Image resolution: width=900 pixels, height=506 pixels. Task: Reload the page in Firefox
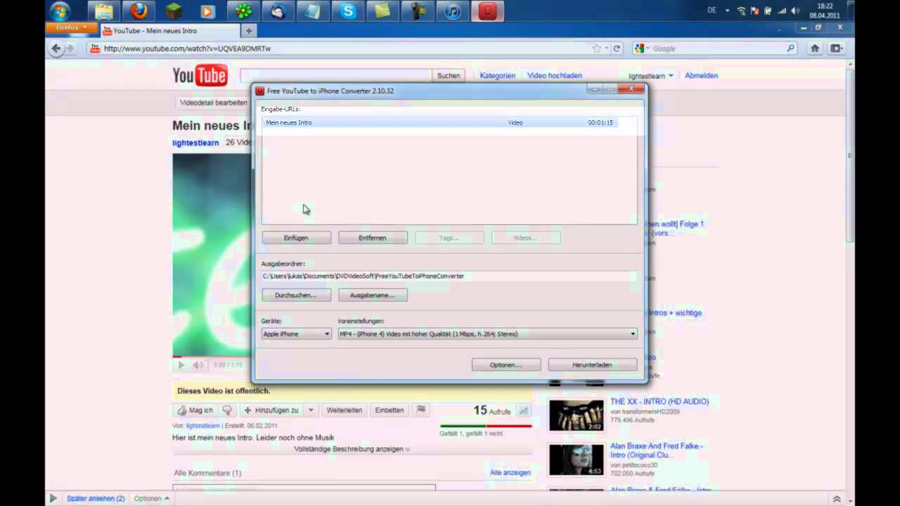(x=617, y=48)
